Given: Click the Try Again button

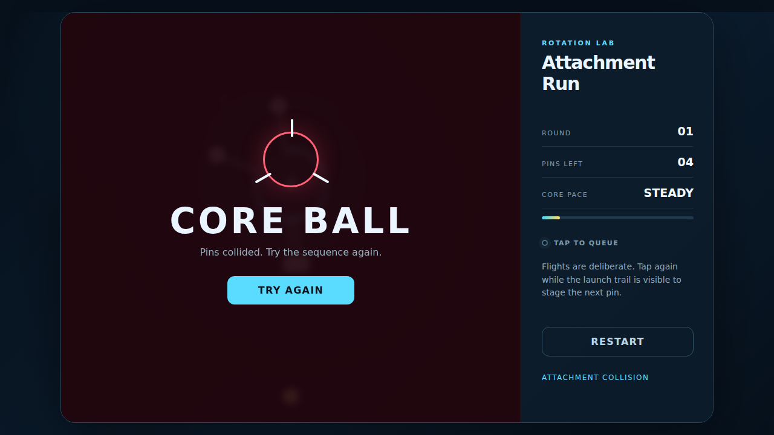Looking at the screenshot, I should pos(291,290).
